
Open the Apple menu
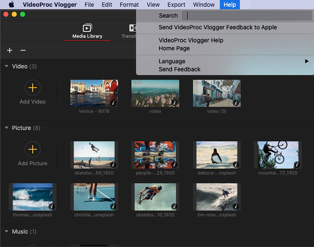pos(11,5)
